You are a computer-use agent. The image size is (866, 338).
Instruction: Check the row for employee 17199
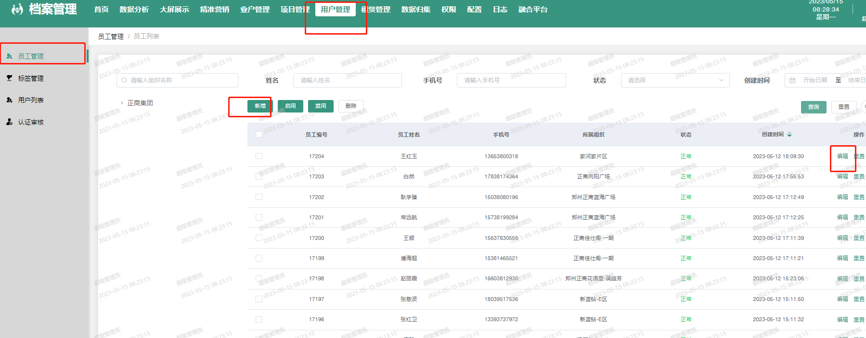coord(259,258)
